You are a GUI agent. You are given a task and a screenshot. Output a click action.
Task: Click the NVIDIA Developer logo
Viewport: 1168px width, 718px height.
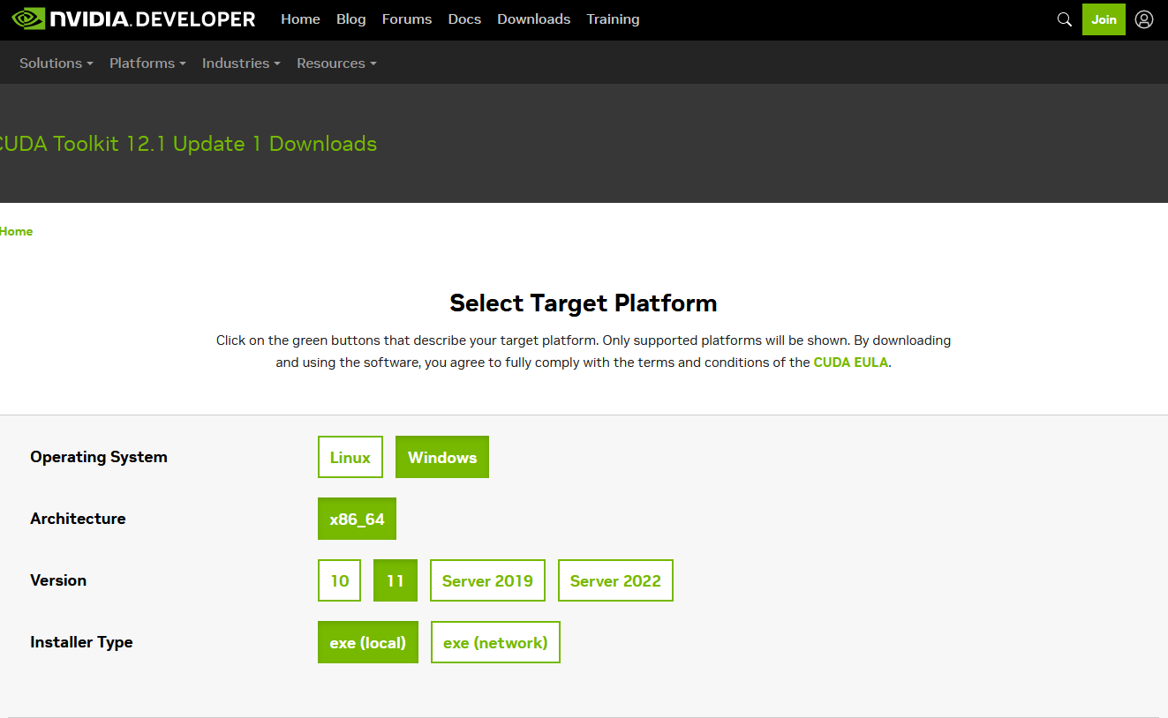click(133, 19)
